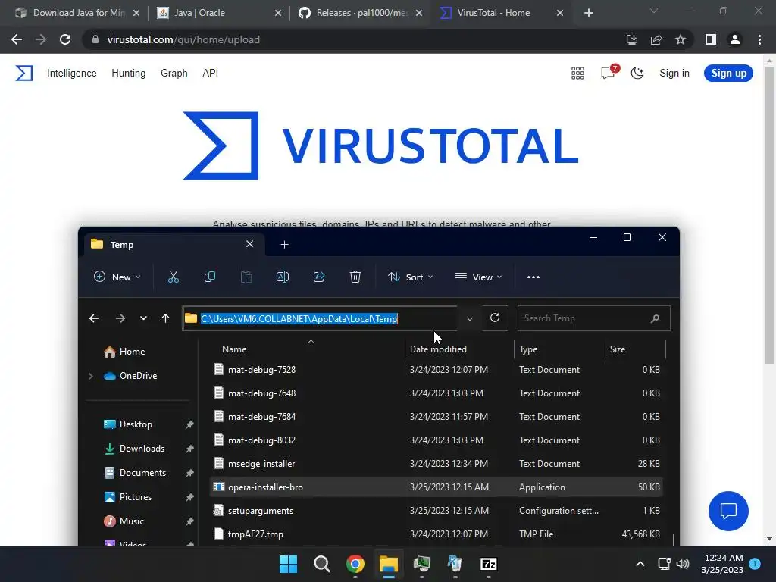Screen dimensions: 776x582
Task: Open the Sort dropdown in Explorer
Action: coord(410,277)
